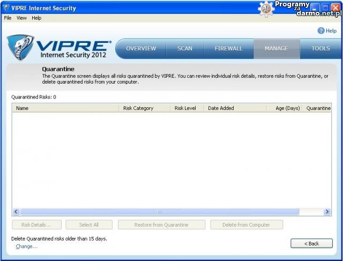Select the MANAGE tab
Image resolution: width=343 pixels, height=261 pixels.
click(x=276, y=48)
